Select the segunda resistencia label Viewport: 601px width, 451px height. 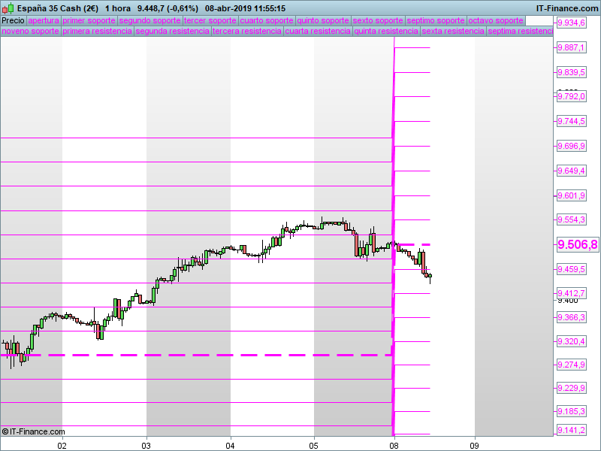[173, 31]
